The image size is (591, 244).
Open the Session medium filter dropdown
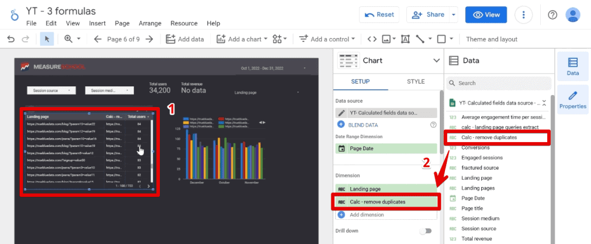tap(109, 90)
